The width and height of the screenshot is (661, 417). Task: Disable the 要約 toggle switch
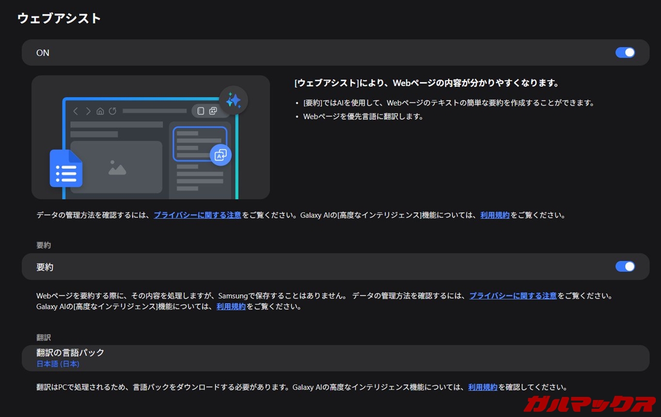(625, 267)
